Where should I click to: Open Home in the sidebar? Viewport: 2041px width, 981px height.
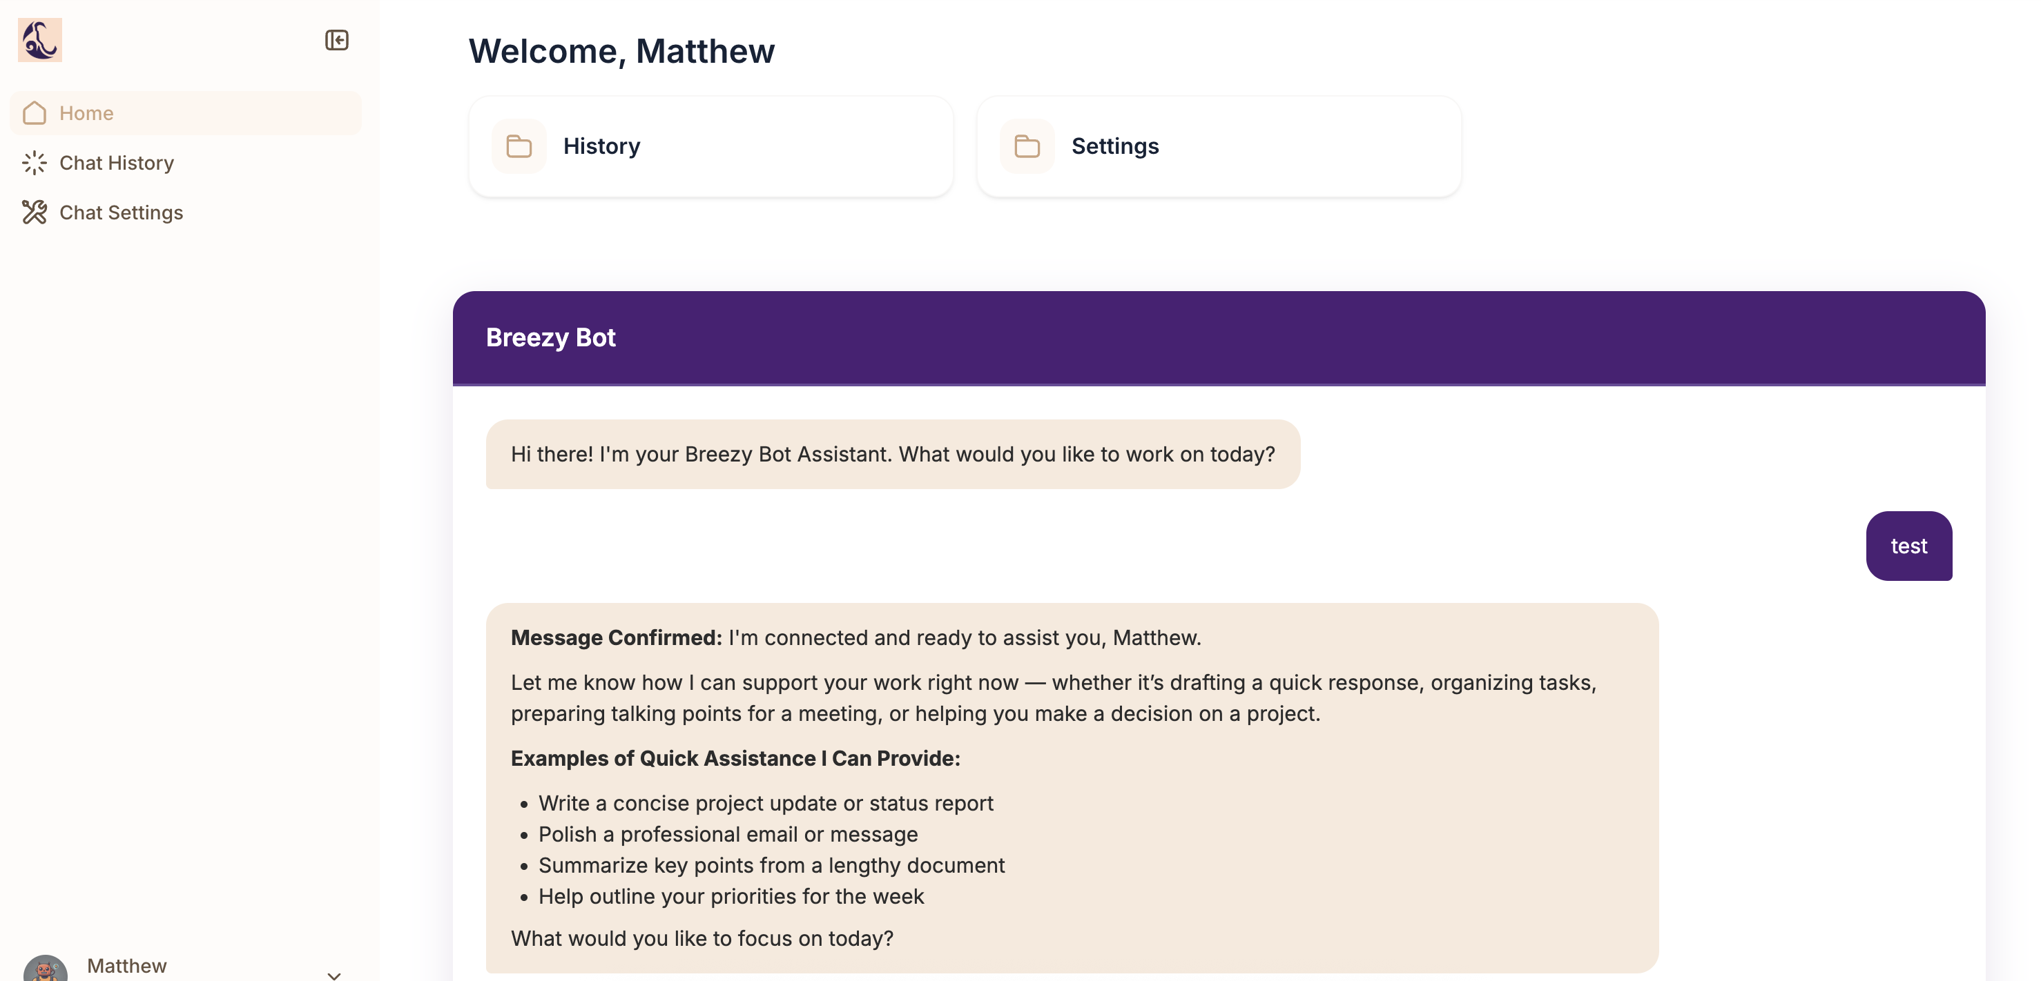tap(186, 113)
